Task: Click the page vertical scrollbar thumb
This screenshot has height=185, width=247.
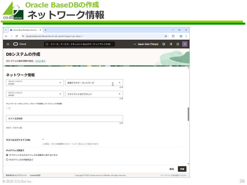Action: [188, 114]
